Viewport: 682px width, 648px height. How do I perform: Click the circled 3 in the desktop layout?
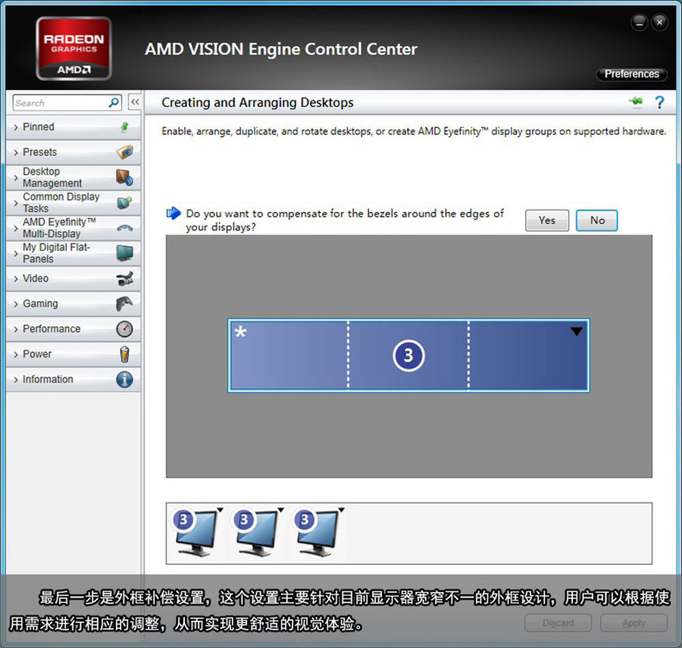tap(409, 356)
